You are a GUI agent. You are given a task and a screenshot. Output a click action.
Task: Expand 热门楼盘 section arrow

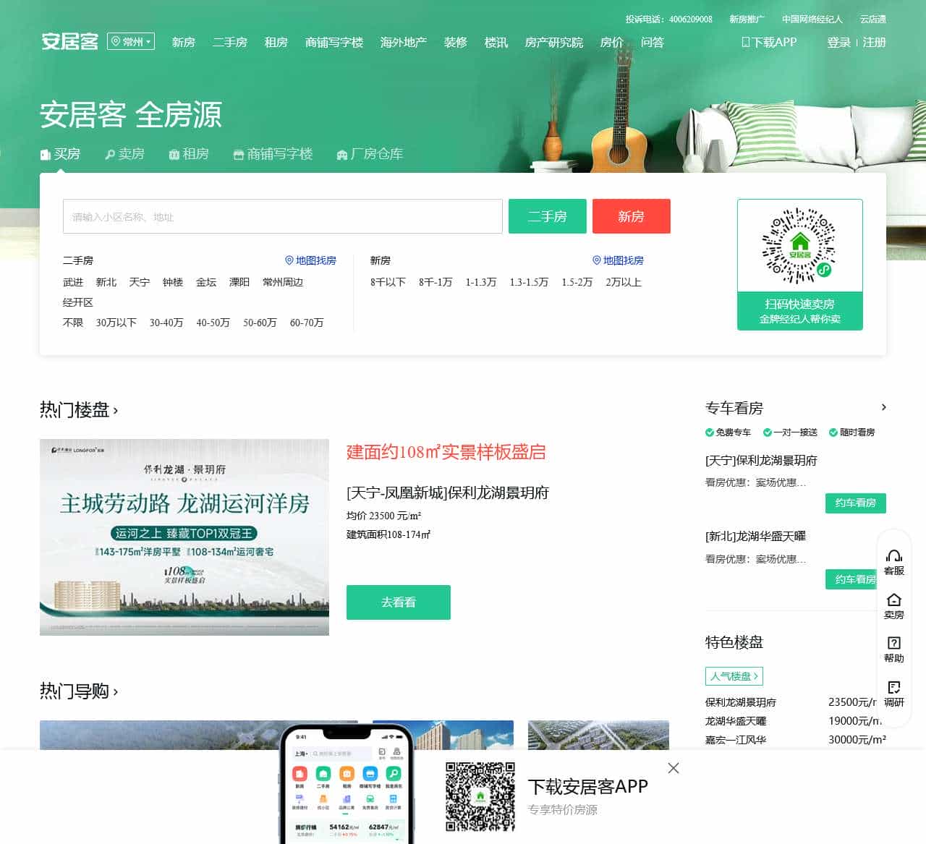115,411
